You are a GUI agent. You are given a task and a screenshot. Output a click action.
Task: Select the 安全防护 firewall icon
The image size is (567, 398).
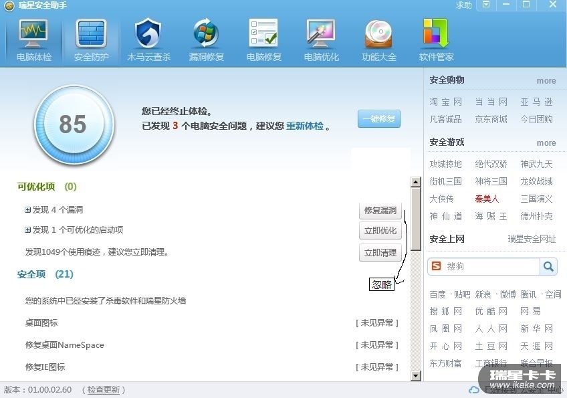pyautogui.click(x=91, y=33)
